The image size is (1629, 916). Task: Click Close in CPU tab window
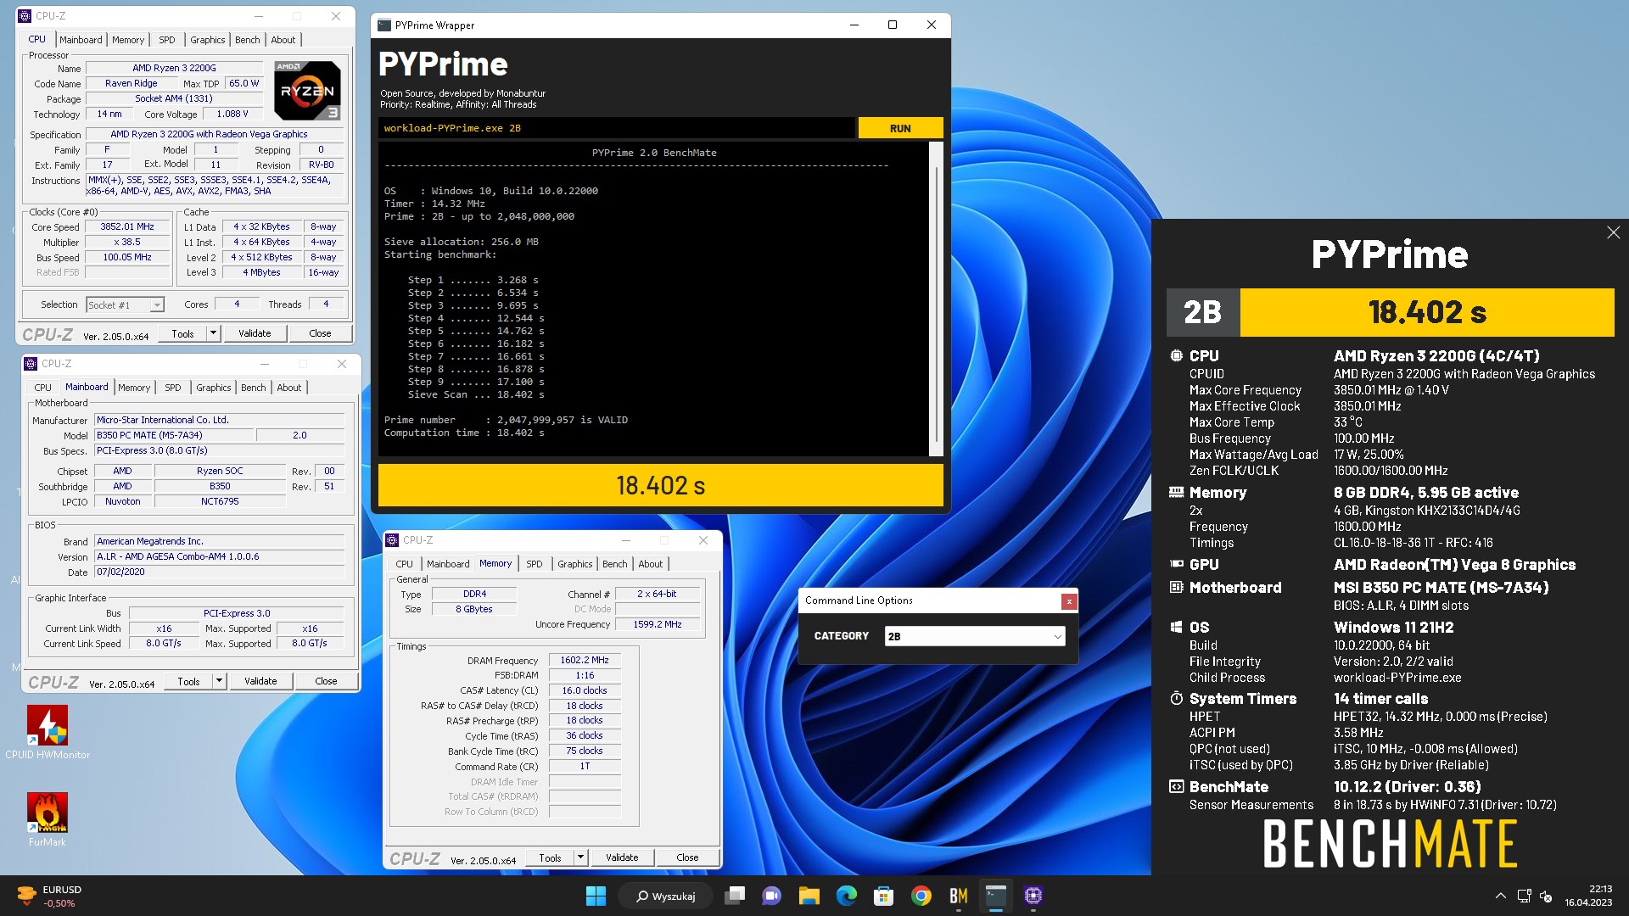pyautogui.click(x=320, y=333)
